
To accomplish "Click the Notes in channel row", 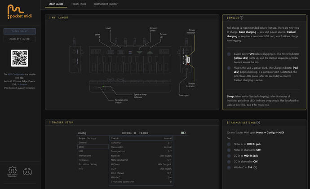I will pos(141,160).
